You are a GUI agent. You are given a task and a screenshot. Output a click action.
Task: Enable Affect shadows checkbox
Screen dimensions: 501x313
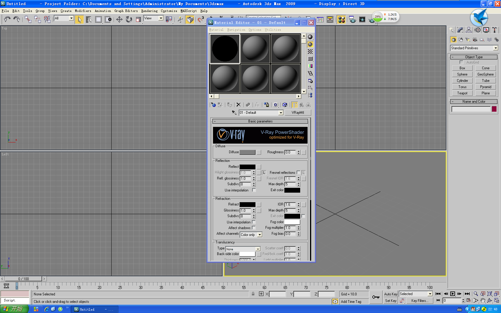(254, 228)
